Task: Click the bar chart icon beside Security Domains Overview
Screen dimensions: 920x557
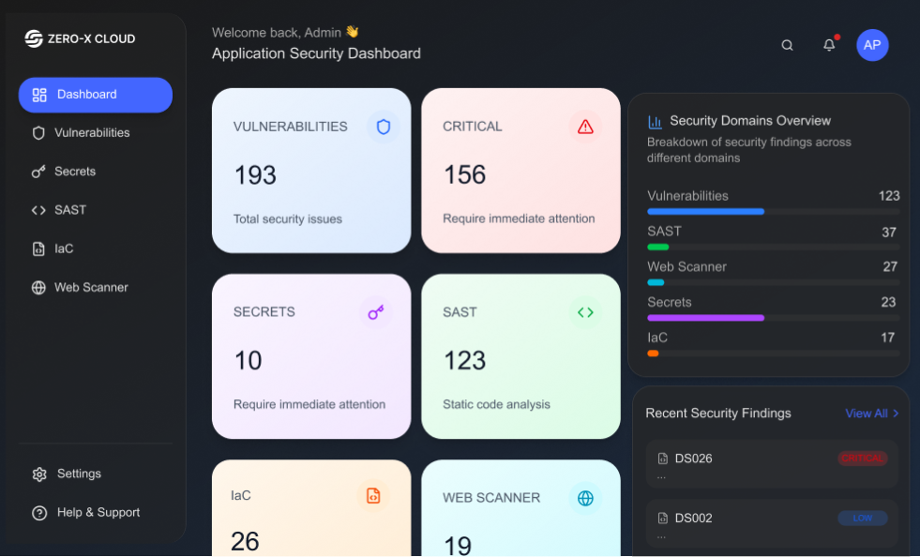Action: (656, 122)
